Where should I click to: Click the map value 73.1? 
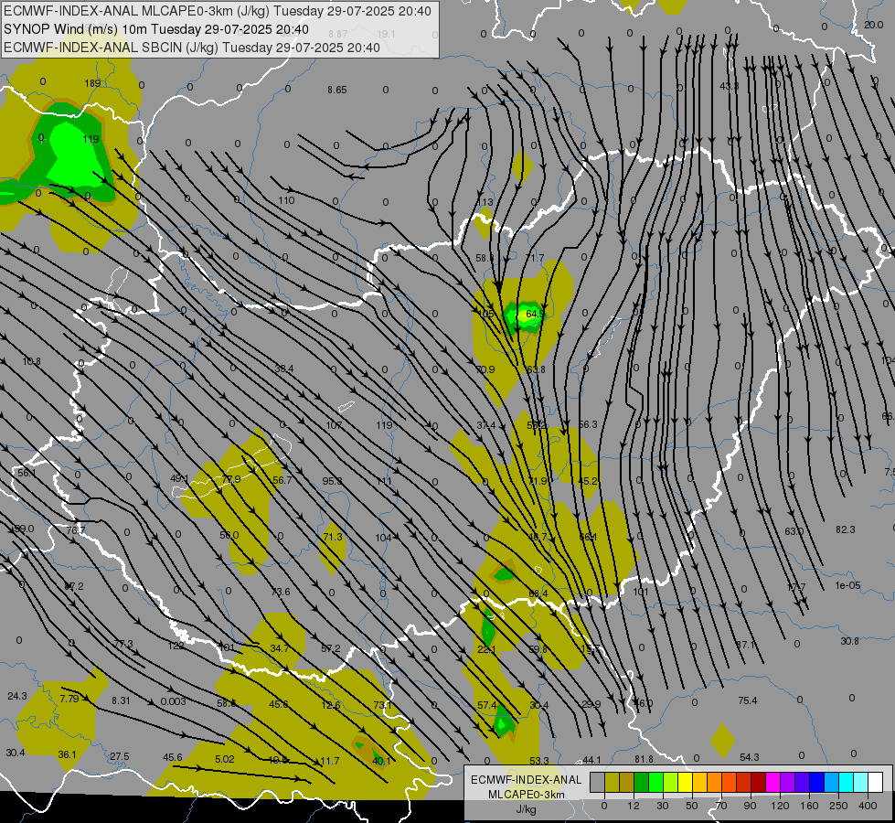382,705
